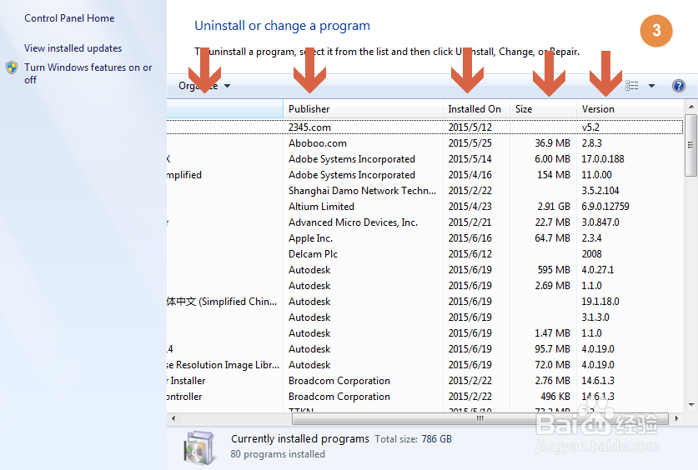Open Control Panel Home link
Viewport: 698px width, 470px height.
[x=69, y=18]
